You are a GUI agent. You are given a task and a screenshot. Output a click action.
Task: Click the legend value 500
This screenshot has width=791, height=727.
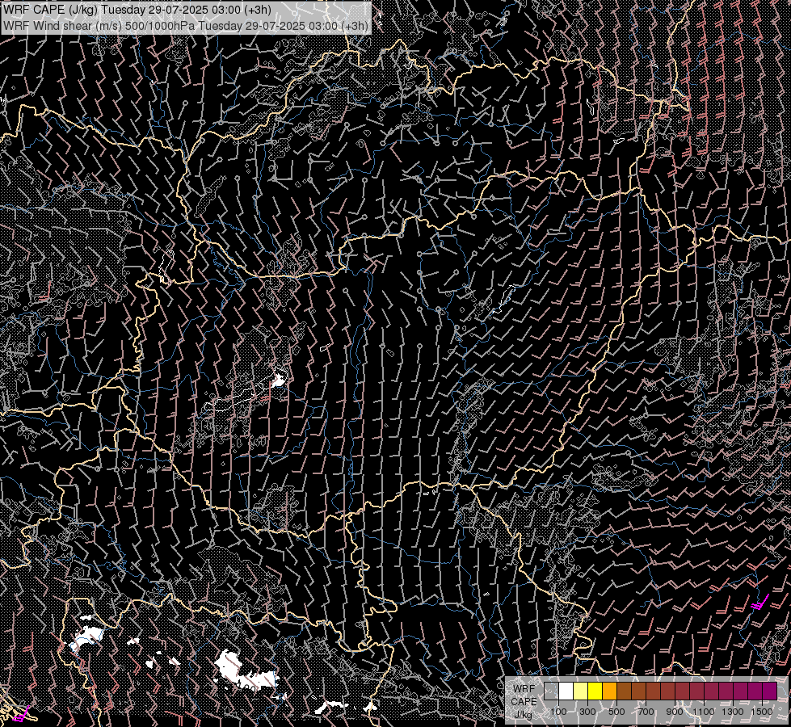coord(616,712)
